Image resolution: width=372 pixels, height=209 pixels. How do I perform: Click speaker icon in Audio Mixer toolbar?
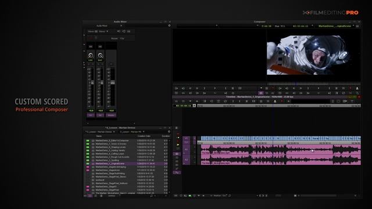[119, 31]
